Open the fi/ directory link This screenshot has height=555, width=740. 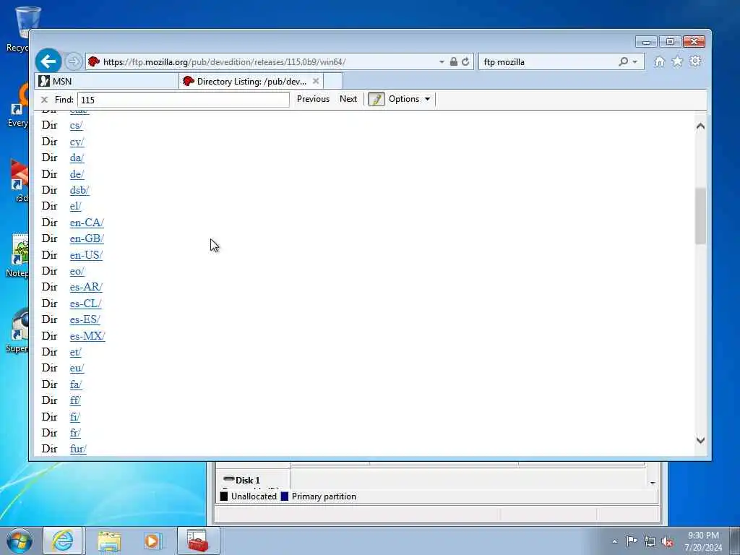click(x=74, y=417)
